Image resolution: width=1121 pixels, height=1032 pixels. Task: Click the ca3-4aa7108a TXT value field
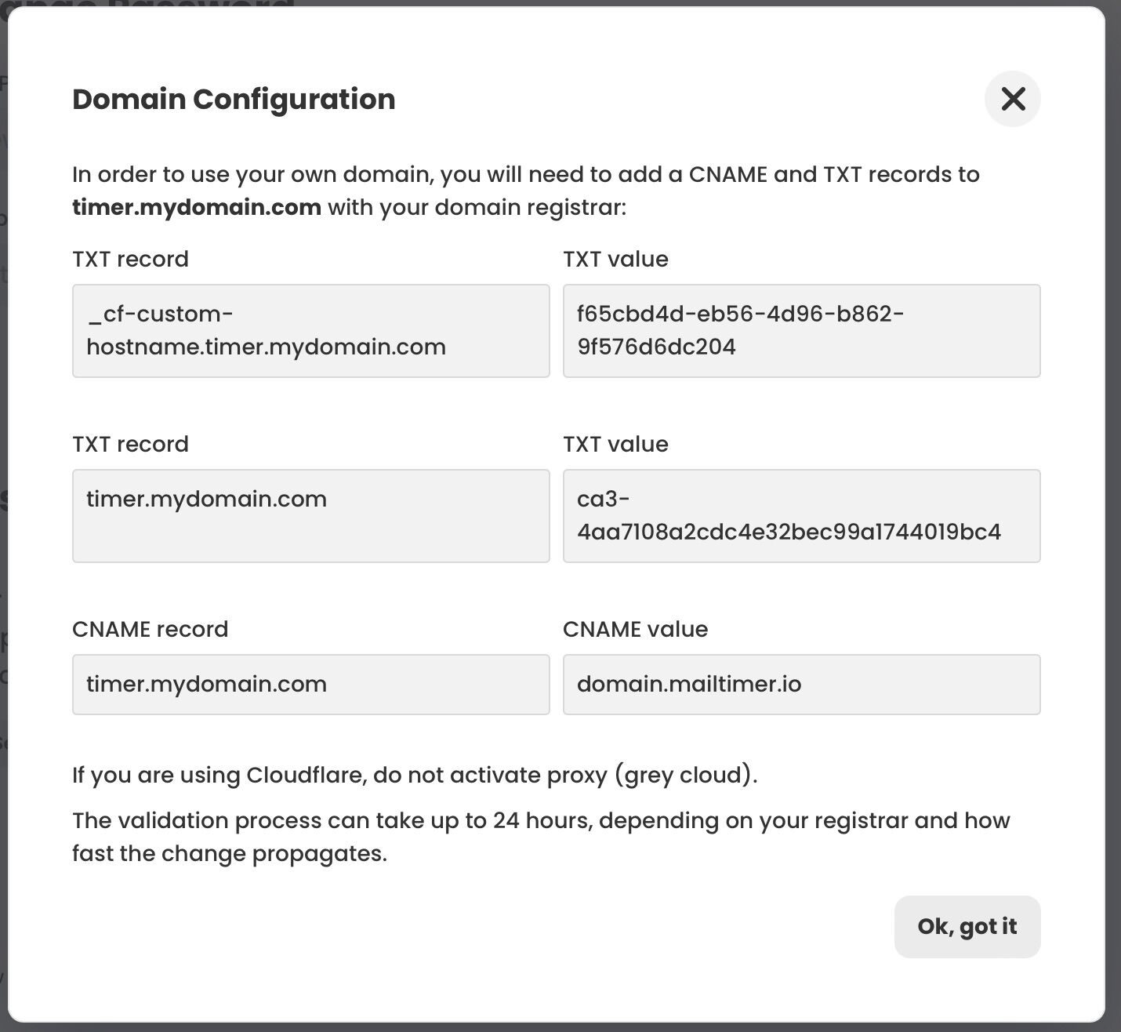tap(800, 515)
